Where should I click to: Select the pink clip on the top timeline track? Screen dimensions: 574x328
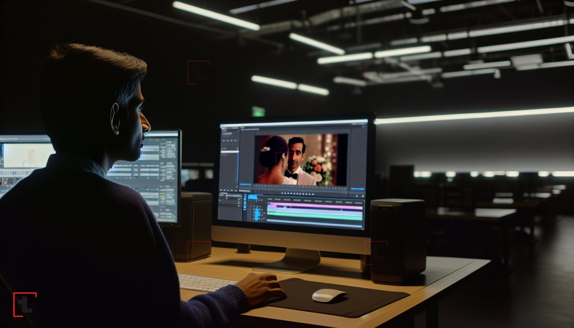coord(314,206)
